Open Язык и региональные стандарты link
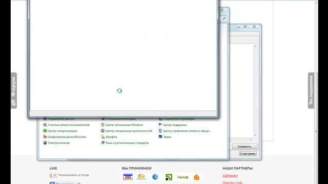The image size is (328, 184). click(x=127, y=143)
